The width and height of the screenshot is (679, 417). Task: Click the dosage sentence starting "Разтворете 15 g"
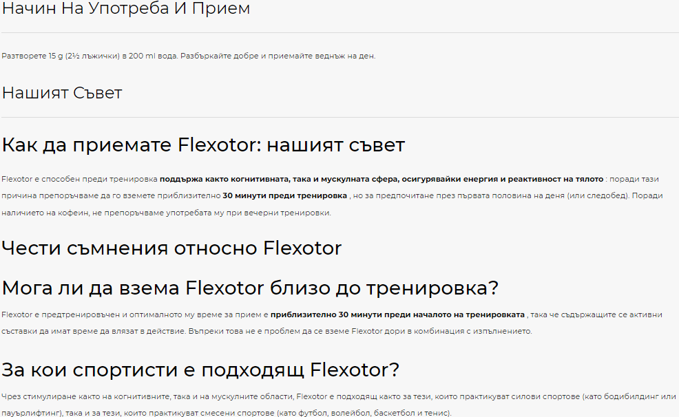189,56
